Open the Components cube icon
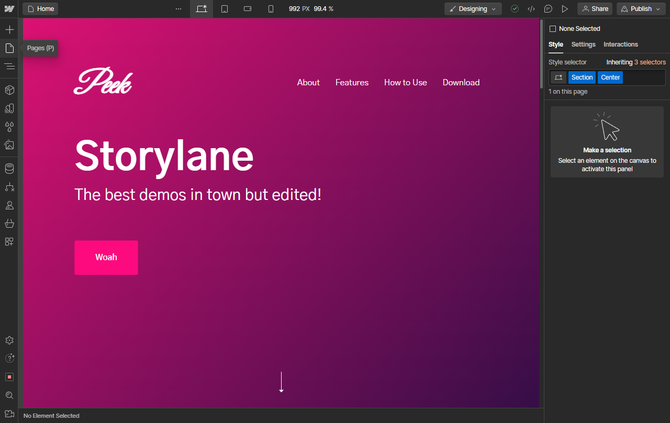Screen dimensions: 670x423 [9, 90]
